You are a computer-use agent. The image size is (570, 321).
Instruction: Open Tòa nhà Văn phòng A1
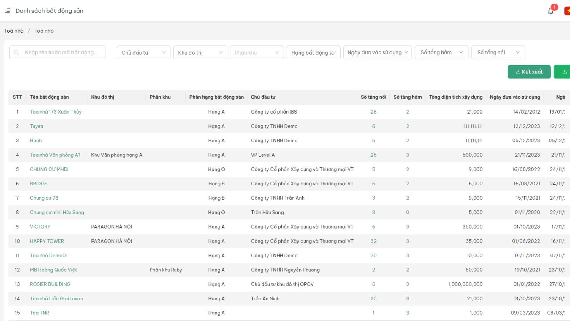(55, 155)
